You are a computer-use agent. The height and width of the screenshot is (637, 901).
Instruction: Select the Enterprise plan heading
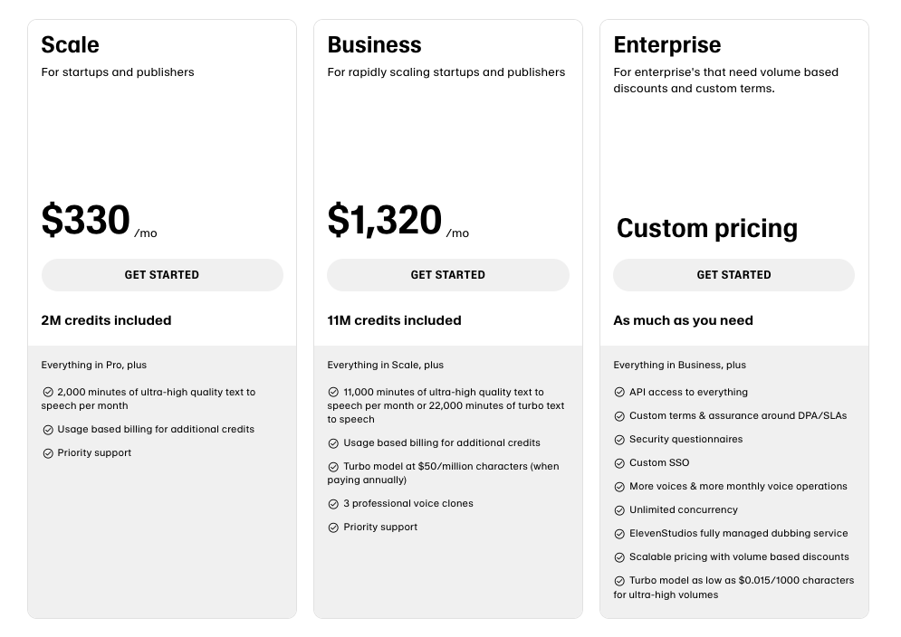[x=667, y=45]
